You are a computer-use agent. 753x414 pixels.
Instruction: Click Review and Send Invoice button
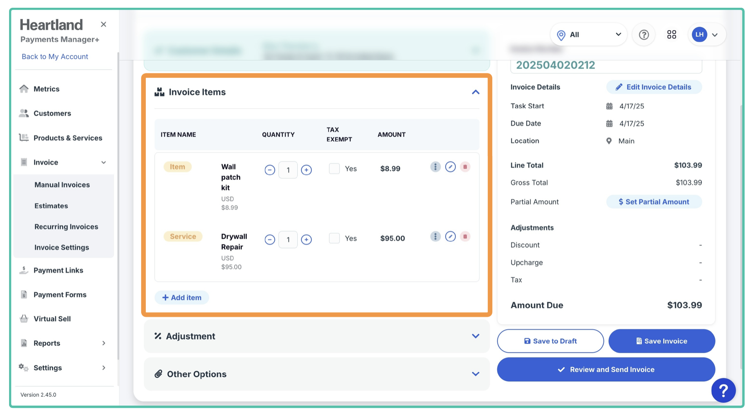point(606,370)
